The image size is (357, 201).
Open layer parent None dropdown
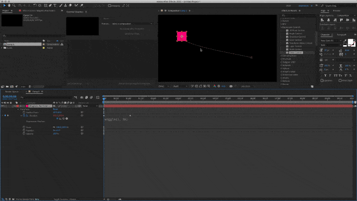tap(90, 106)
